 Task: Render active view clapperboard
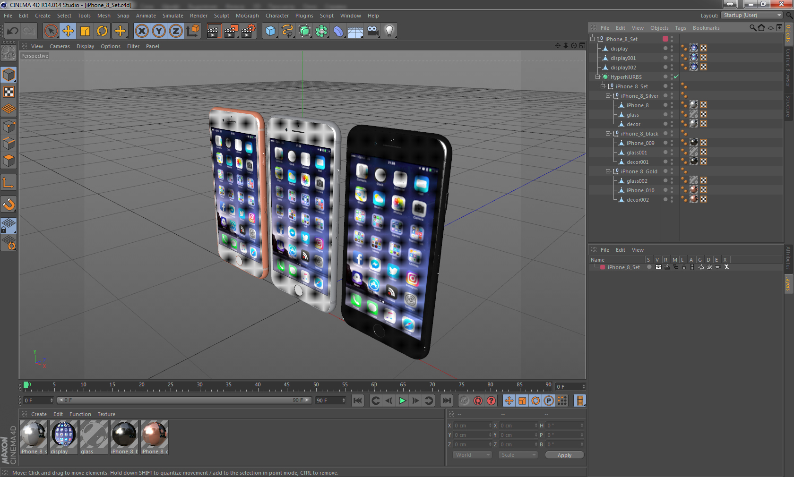214,31
